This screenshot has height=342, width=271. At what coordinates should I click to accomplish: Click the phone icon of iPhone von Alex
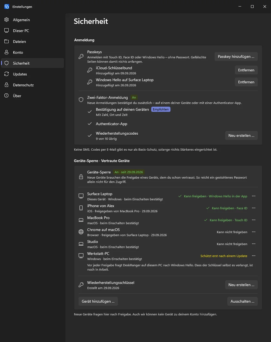81,208
